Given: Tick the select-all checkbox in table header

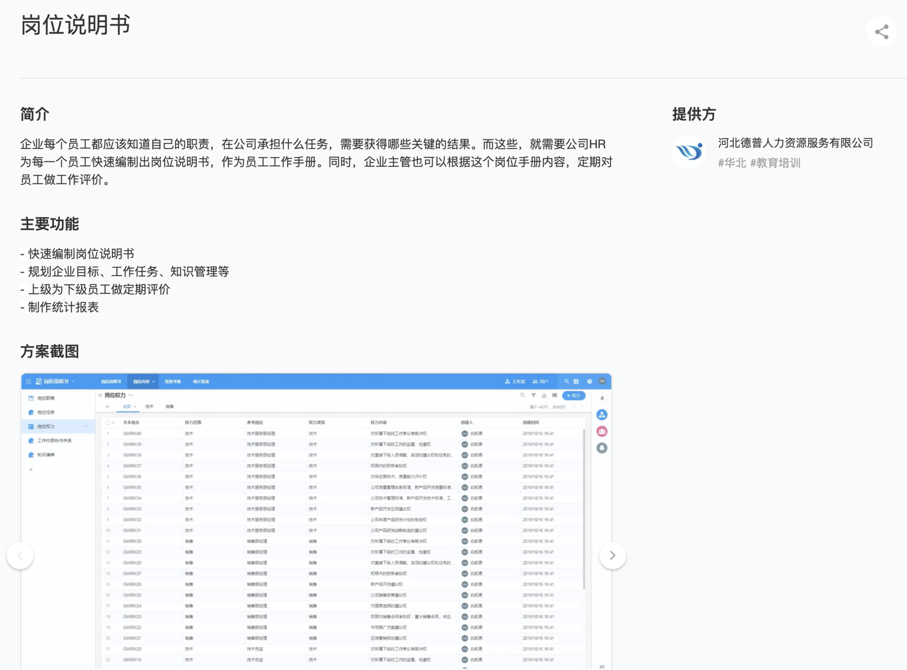Looking at the screenshot, I should point(108,422).
